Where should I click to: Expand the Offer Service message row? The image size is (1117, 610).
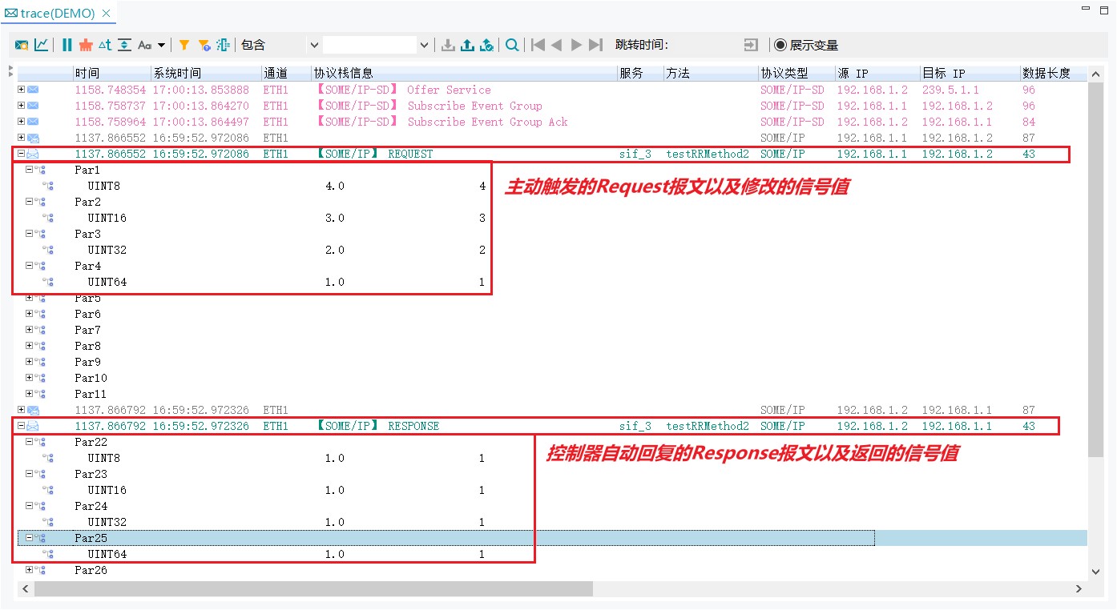tap(22, 90)
